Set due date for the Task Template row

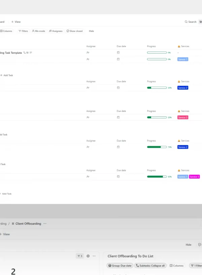pos(118,53)
